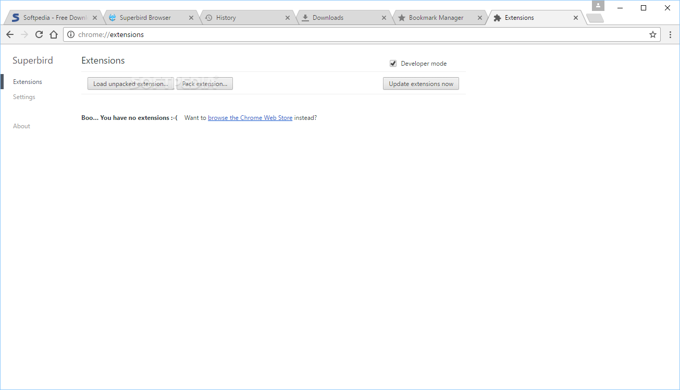
Task: Click the Developer mode label
Action: pyautogui.click(x=424, y=64)
